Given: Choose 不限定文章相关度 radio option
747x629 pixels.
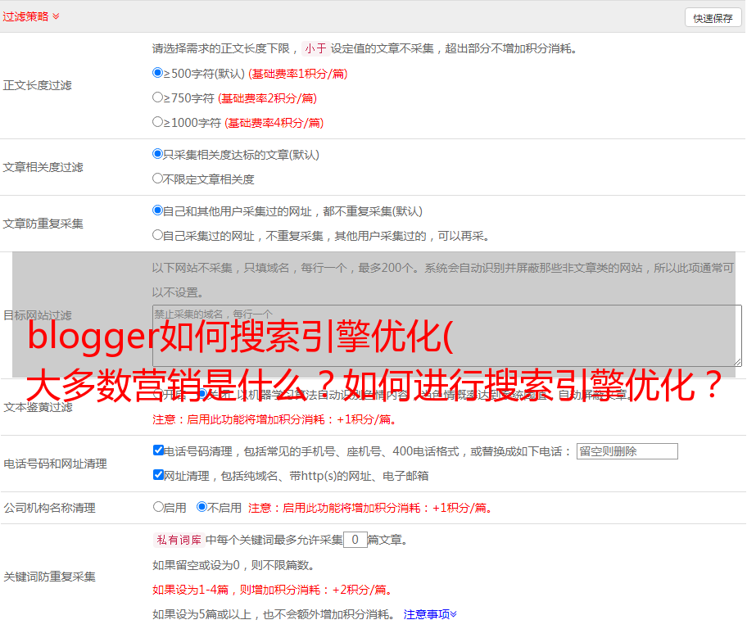Looking at the screenshot, I should [158, 178].
